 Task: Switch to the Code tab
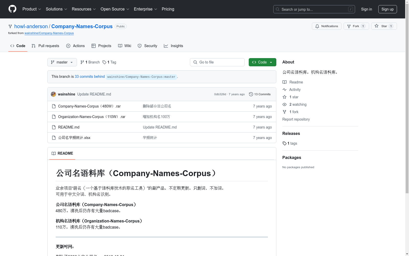[18, 46]
